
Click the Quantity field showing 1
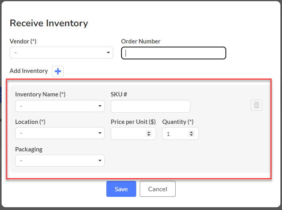180,133
